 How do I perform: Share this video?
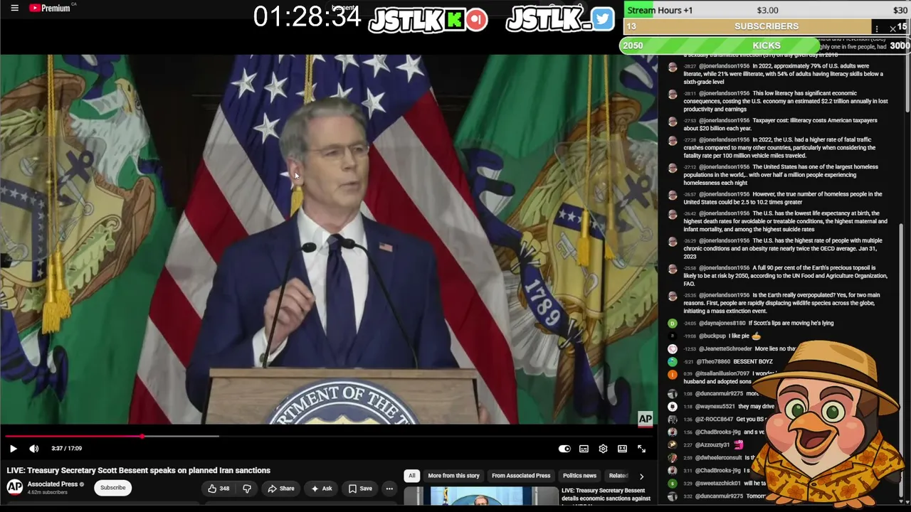(x=280, y=489)
